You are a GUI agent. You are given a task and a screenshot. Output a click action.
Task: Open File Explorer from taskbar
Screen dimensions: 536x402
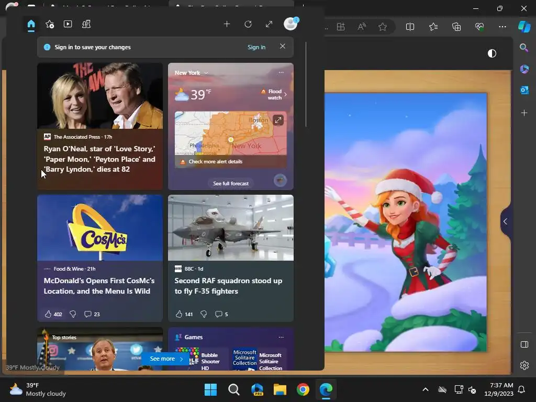point(280,389)
